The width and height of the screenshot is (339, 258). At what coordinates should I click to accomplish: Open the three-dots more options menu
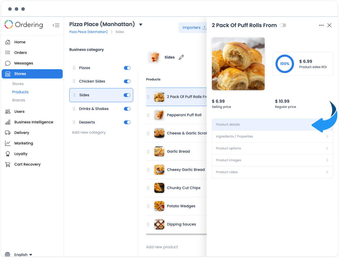click(x=321, y=25)
